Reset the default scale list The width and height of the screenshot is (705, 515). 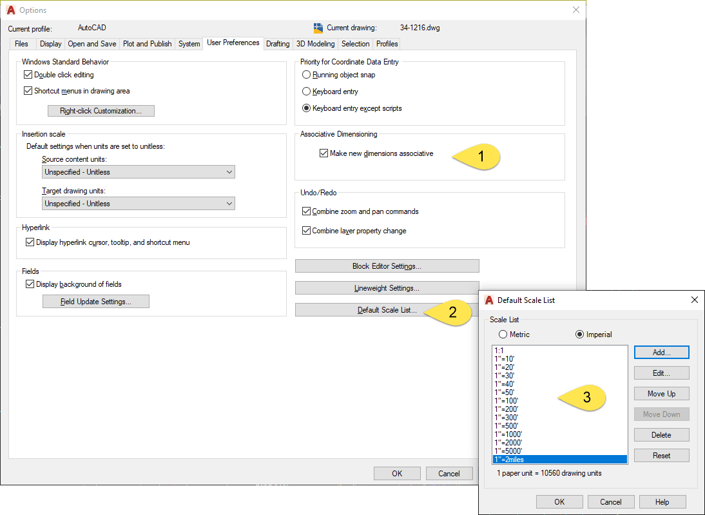pos(661,455)
